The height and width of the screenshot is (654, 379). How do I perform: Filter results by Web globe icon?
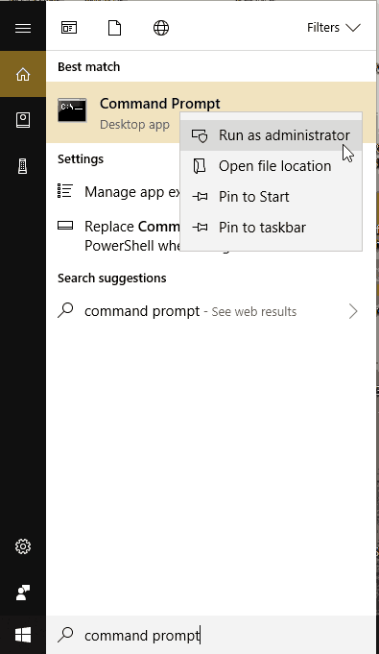coord(161,28)
